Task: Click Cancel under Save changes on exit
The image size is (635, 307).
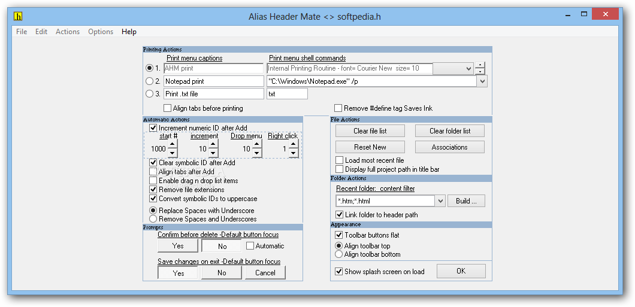Action: click(265, 273)
